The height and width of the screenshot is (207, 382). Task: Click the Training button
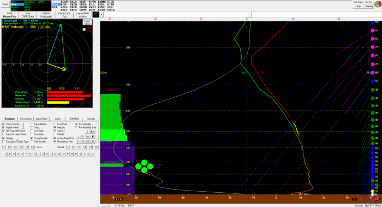coord(368,6)
